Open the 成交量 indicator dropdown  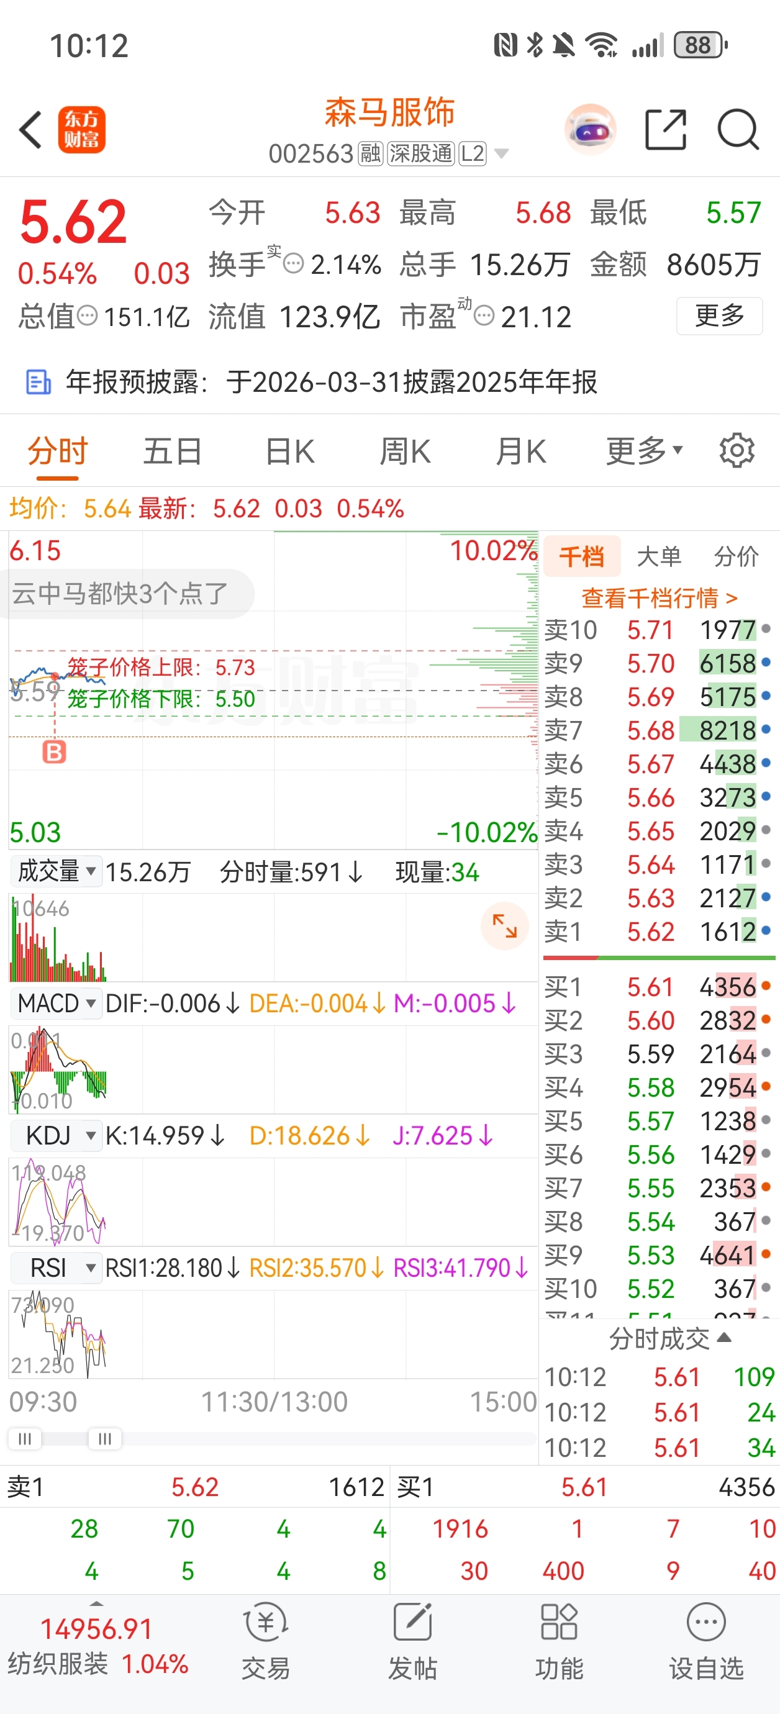click(57, 871)
